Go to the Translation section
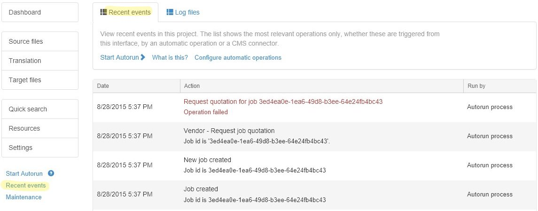 pos(40,61)
